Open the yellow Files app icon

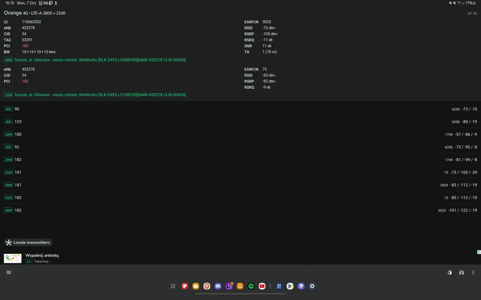pos(195,286)
